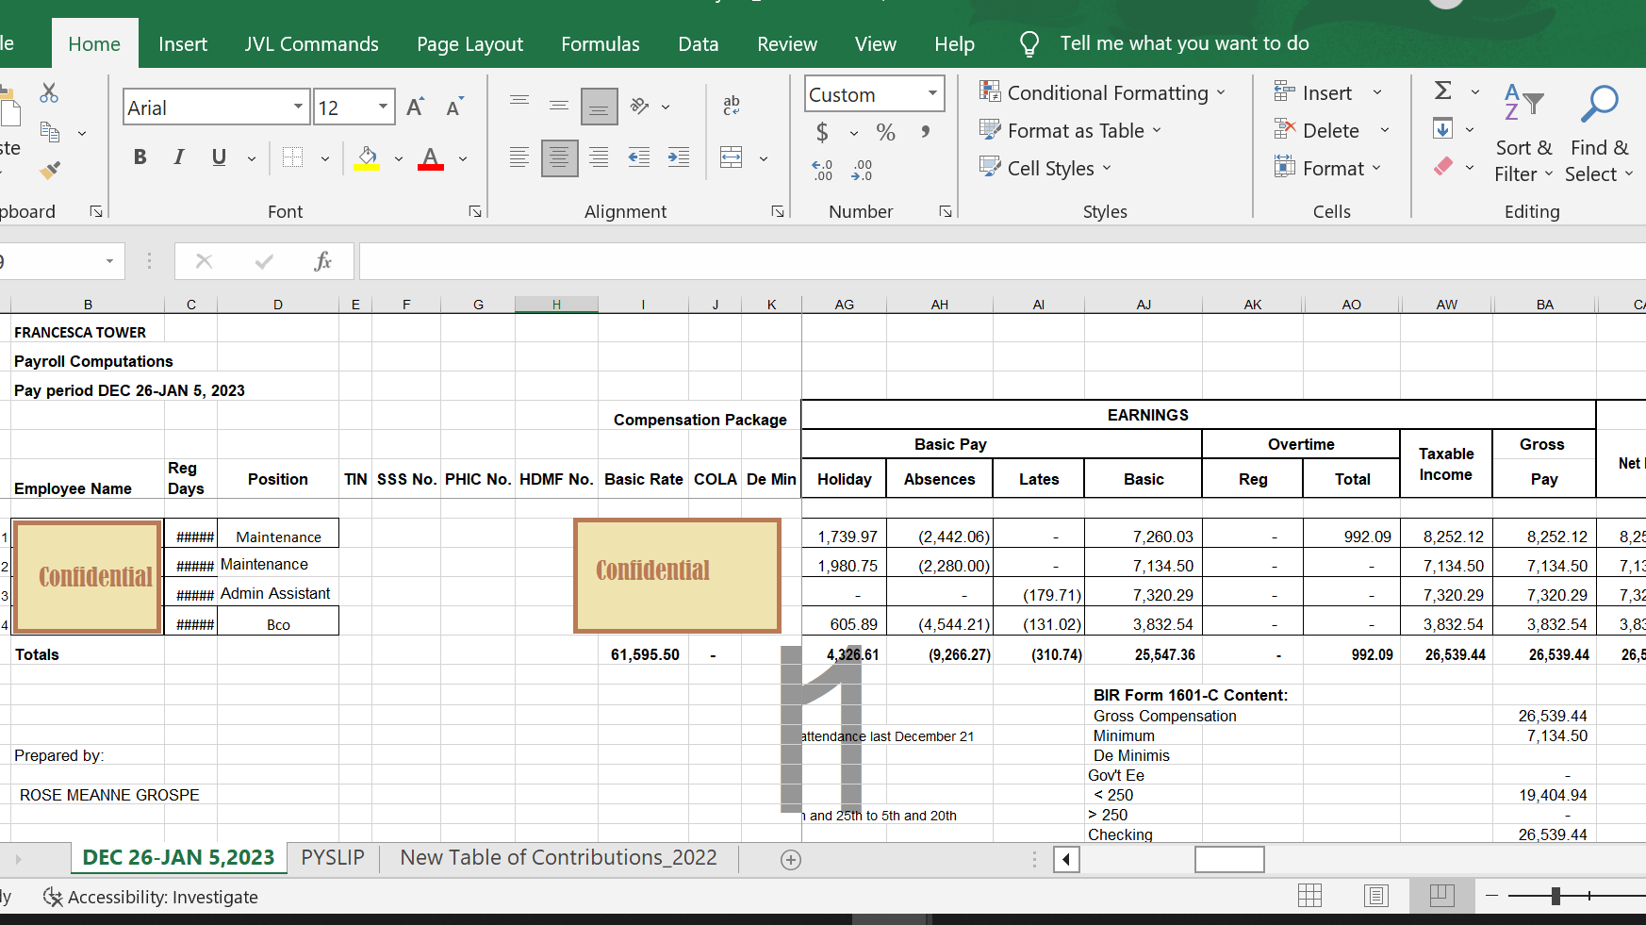The height and width of the screenshot is (925, 1646).
Task: Apply Accounting dollar format
Action: (822, 132)
